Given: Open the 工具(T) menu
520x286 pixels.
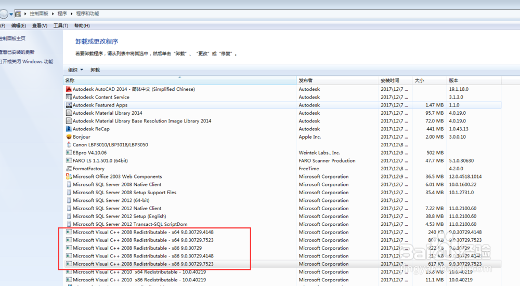Looking at the screenshot, I should pyautogui.click(x=61, y=25).
